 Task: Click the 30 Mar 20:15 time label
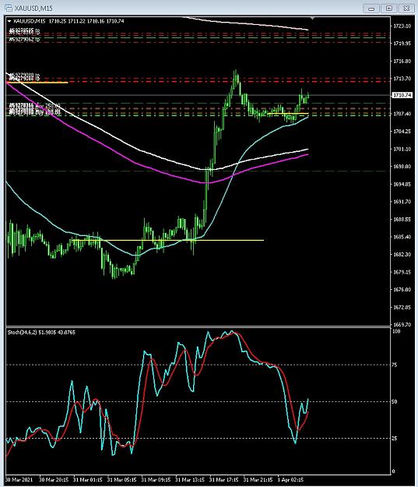54,480
